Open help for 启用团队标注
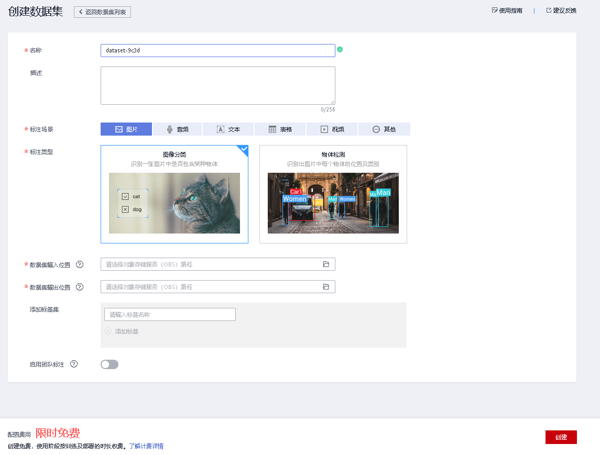The image size is (600, 455). pyautogui.click(x=74, y=364)
